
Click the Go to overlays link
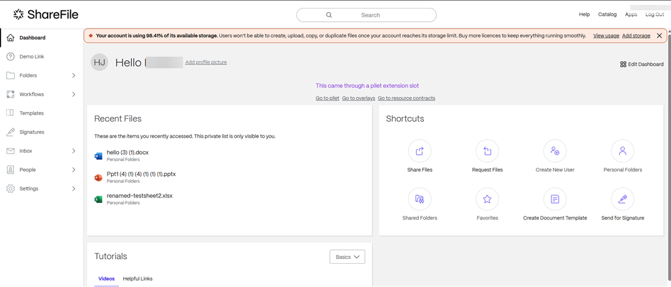[x=359, y=98]
